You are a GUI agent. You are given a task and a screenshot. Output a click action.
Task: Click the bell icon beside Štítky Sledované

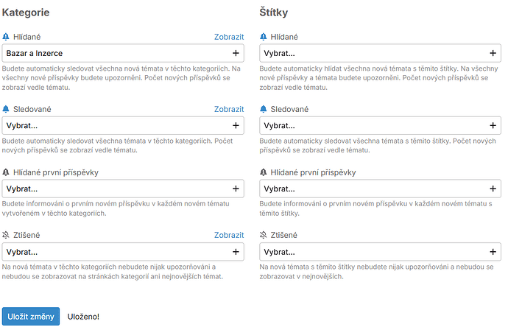tap(264, 109)
